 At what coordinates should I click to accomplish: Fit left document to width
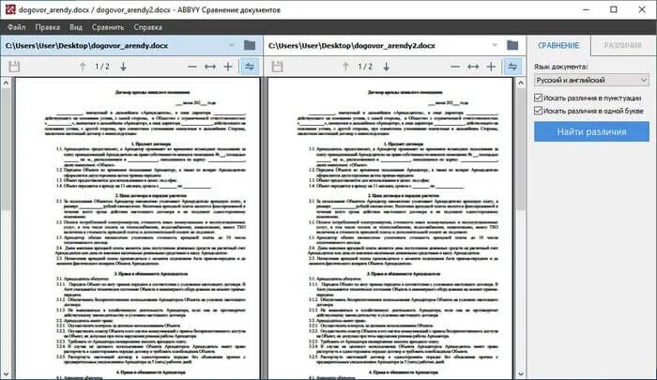click(210, 67)
